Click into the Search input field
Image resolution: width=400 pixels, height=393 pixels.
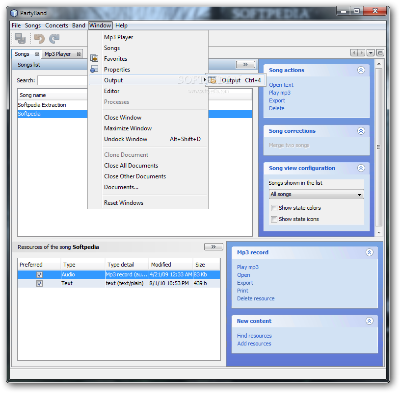tap(62, 80)
